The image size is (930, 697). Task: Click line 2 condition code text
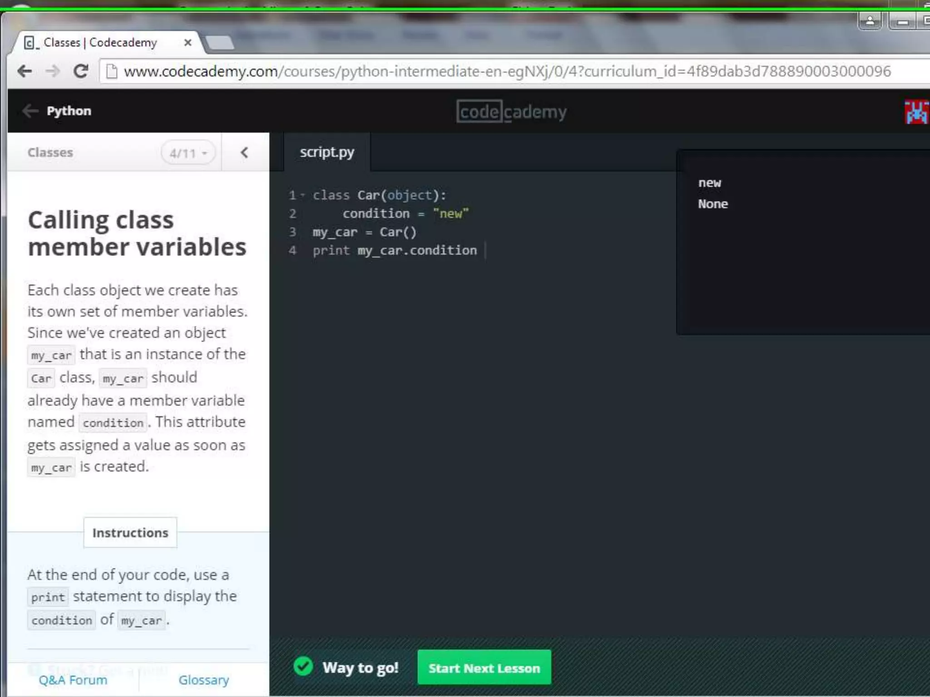coord(406,214)
